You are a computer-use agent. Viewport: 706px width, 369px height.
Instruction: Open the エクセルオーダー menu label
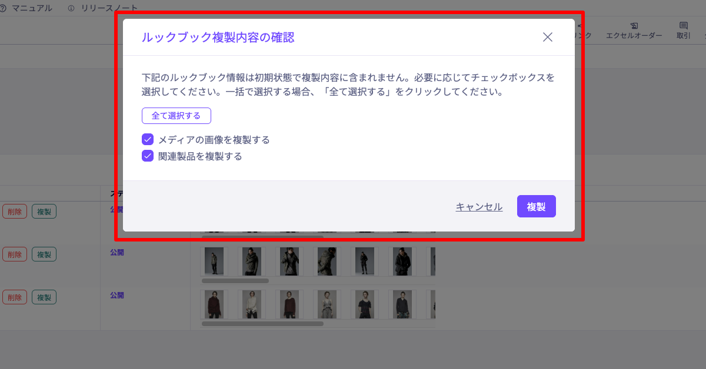coord(634,36)
